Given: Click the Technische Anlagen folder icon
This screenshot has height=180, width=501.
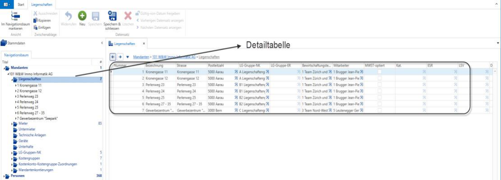Looking at the screenshot, I should 15,135.
